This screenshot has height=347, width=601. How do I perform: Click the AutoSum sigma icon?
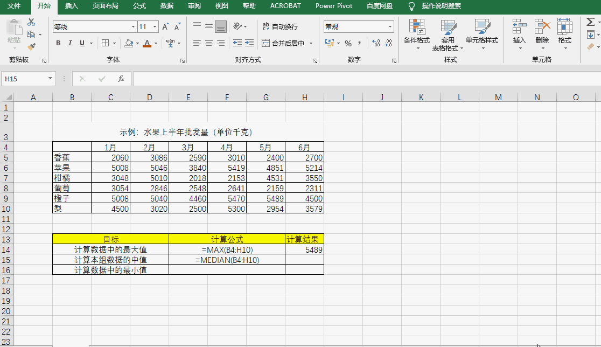click(x=590, y=22)
